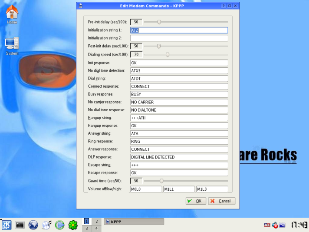The image size is (309, 232).
Task: Click the Pre-init delay value box
Action: (136, 22)
